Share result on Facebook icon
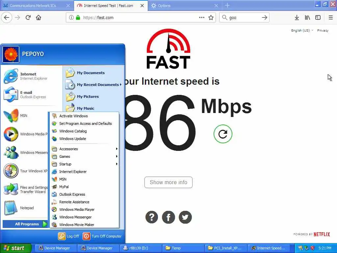Viewport: 337px width, 253px height. [x=168, y=217]
